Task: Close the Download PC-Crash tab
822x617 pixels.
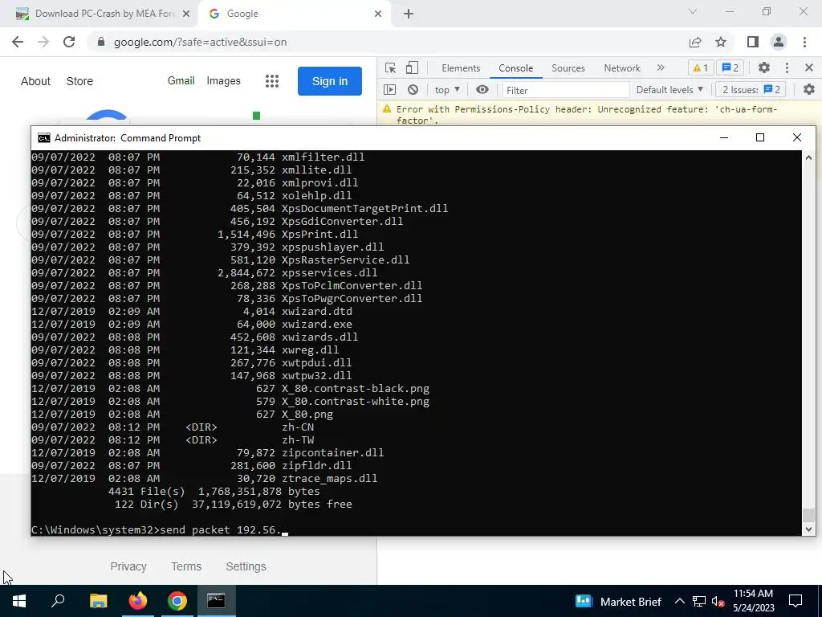Action: point(185,14)
